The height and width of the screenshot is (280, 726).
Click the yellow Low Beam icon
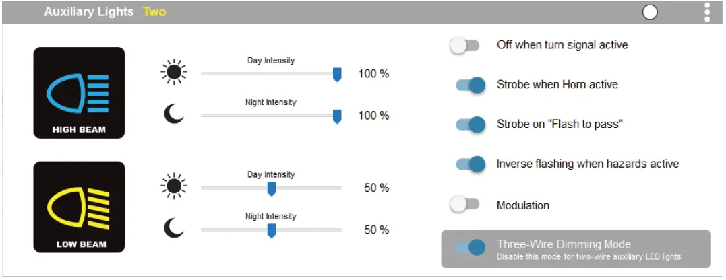tap(79, 207)
